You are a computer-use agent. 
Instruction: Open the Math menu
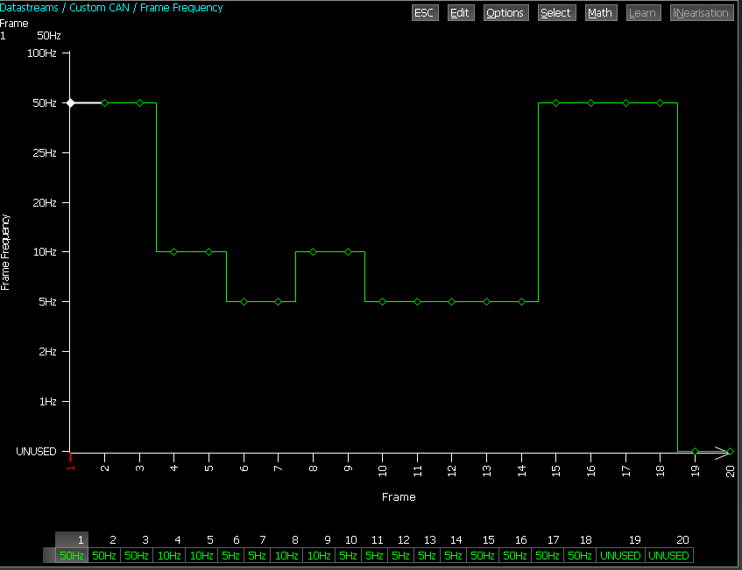click(x=600, y=13)
